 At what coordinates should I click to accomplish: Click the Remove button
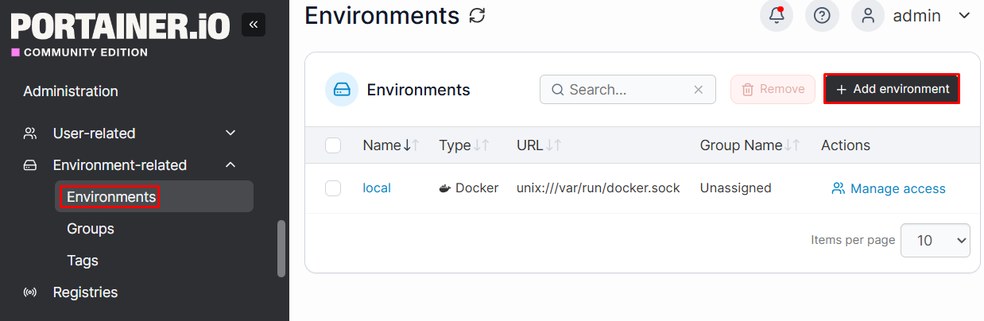pos(773,89)
